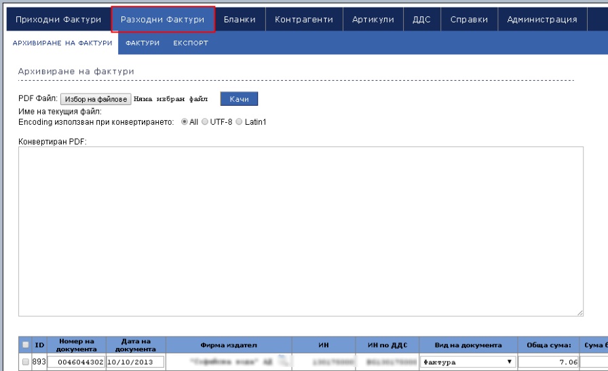Open the Експорт submenu item
This screenshot has height=371, width=608.
[191, 43]
